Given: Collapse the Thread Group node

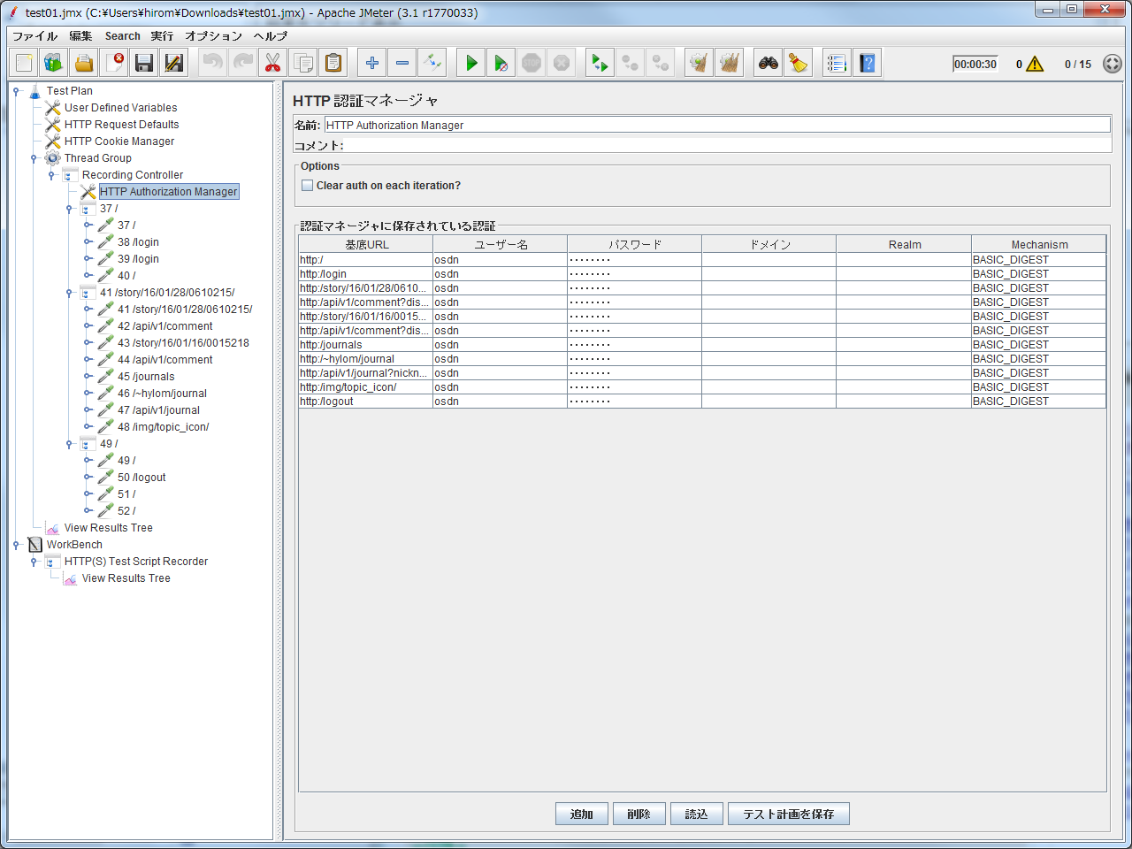Looking at the screenshot, I should 34,158.
